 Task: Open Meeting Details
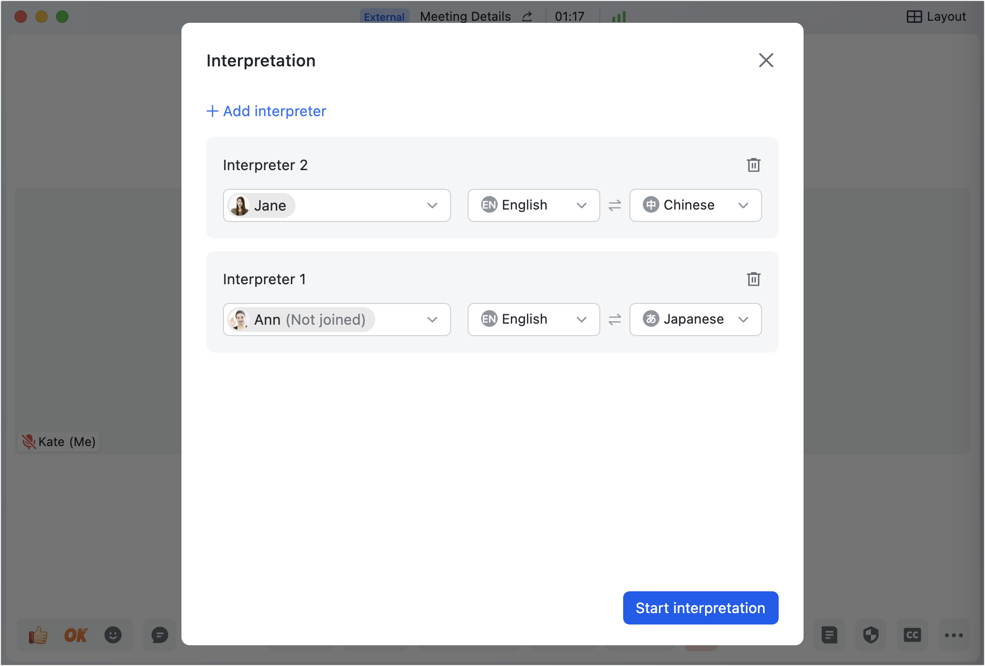pyautogui.click(x=465, y=16)
